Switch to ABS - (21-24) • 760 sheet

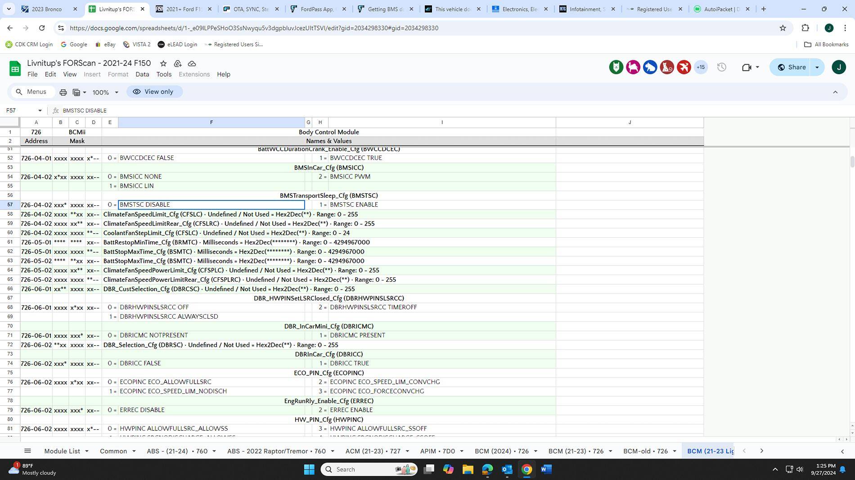point(177,451)
